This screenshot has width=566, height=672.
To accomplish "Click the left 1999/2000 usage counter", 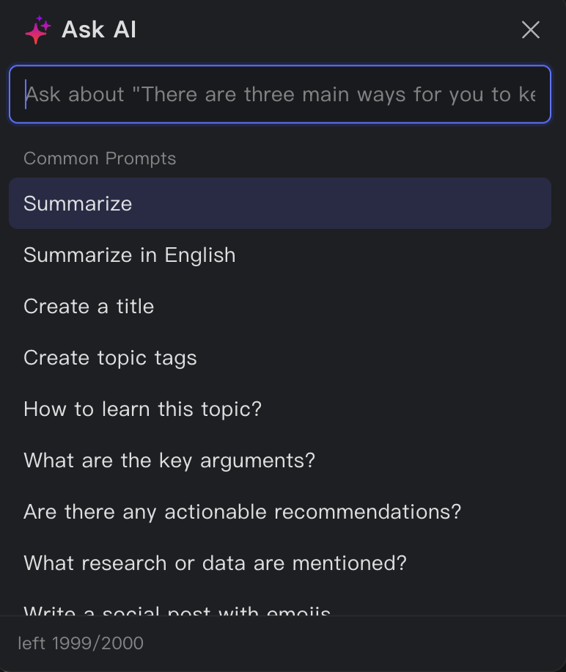I will 81,643.
